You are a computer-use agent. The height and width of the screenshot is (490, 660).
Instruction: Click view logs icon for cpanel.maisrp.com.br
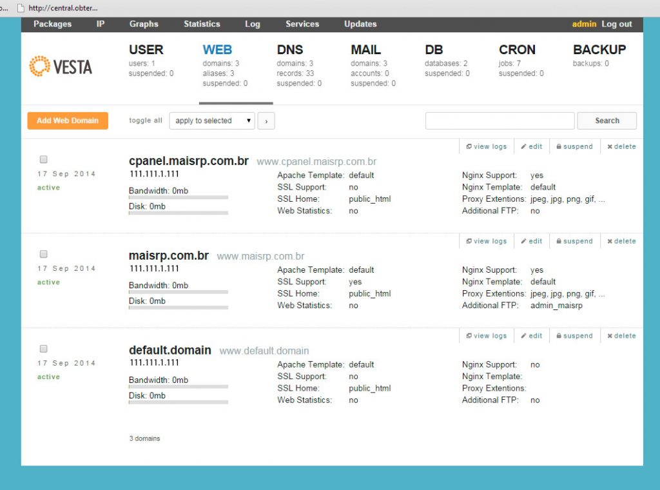[x=469, y=147]
